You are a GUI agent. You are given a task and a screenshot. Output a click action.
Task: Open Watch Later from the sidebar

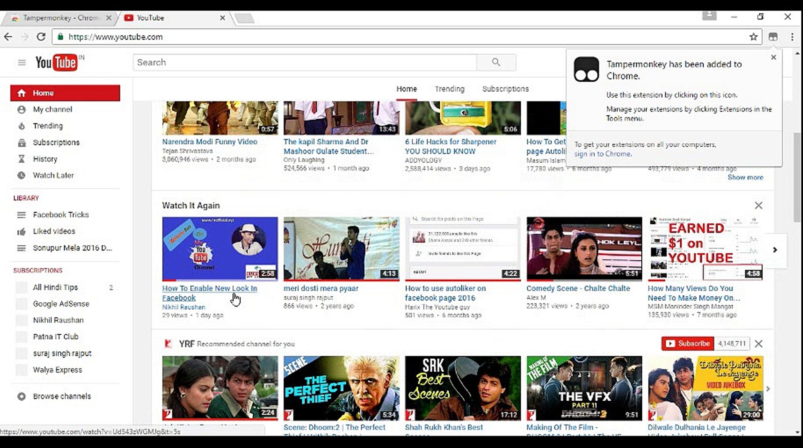(53, 175)
